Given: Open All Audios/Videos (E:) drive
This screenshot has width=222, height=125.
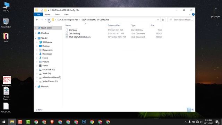Looking at the screenshot, I should click(52, 77).
